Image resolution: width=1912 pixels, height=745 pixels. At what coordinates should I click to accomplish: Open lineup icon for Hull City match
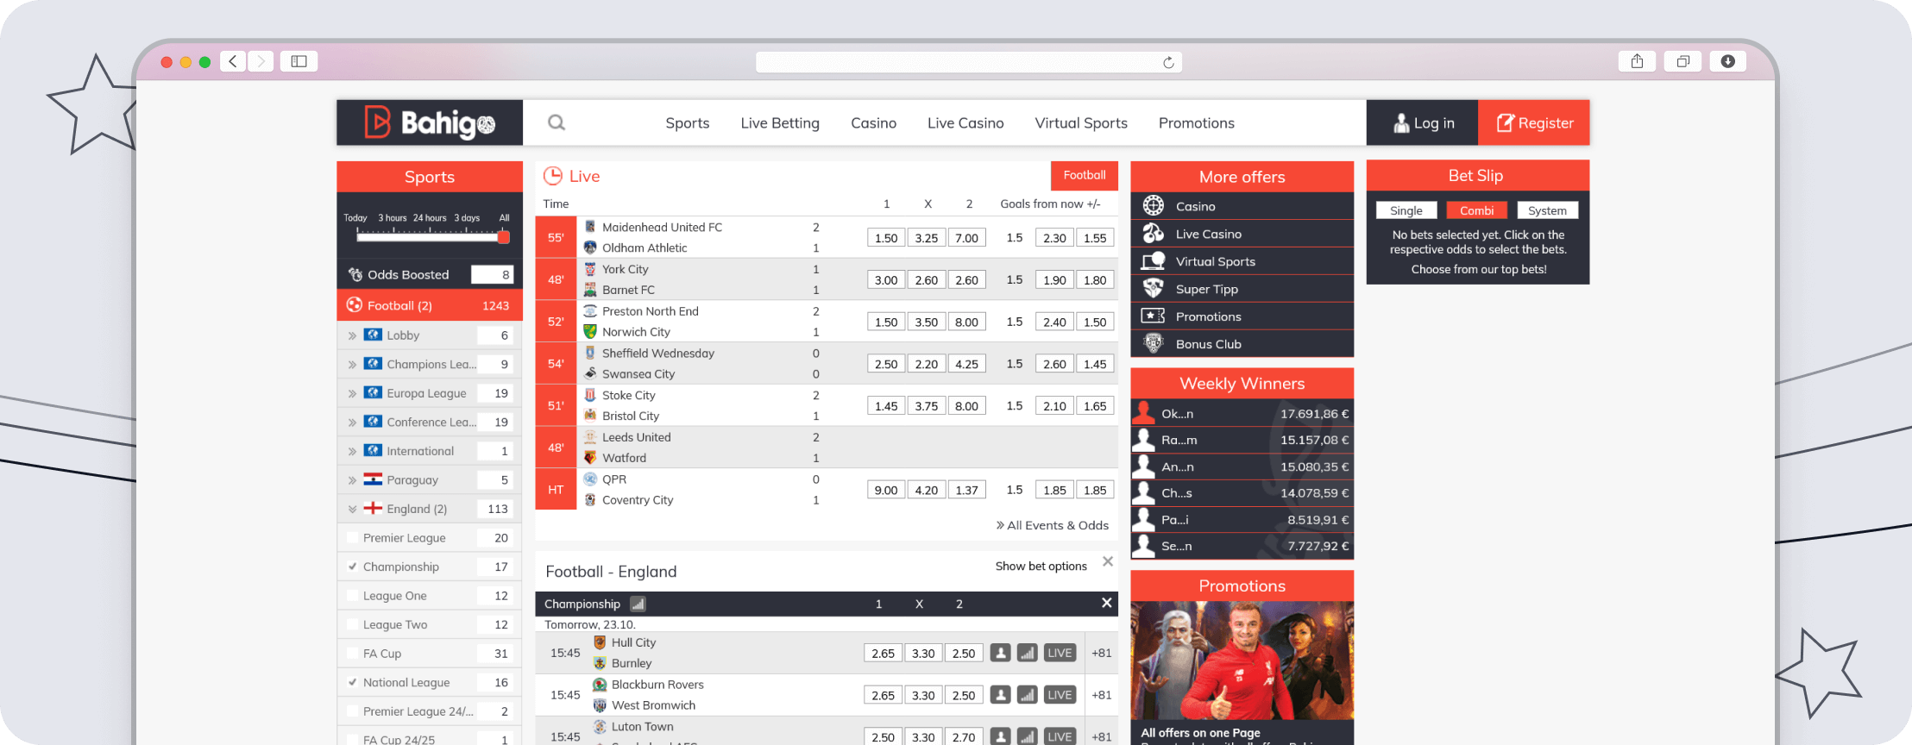click(x=1000, y=653)
